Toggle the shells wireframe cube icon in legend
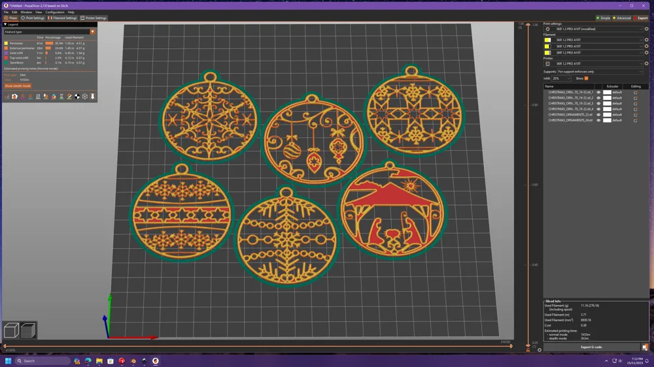654x367 pixels. coord(84,96)
